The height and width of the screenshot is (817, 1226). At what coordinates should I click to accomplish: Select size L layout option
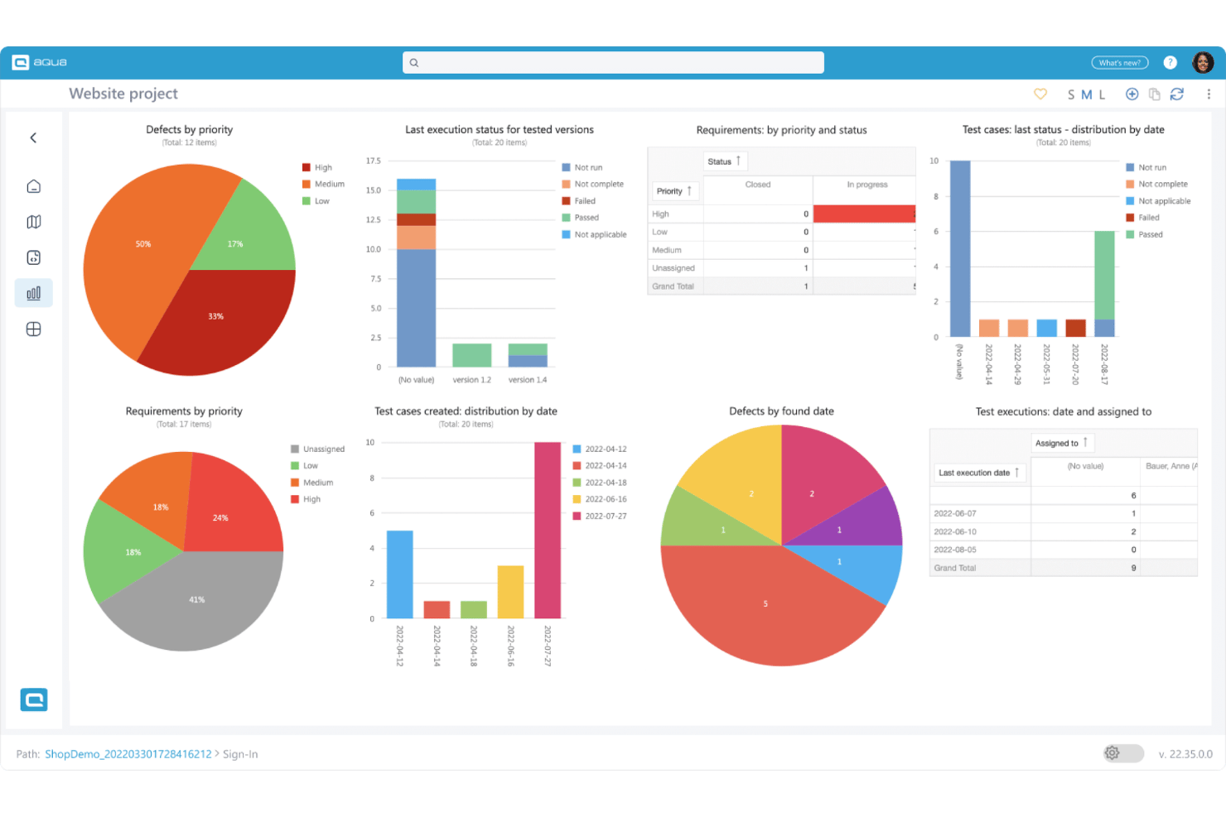tap(1103, 95)
